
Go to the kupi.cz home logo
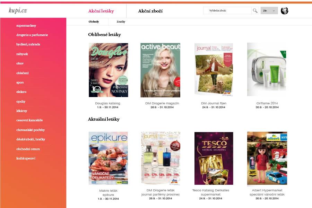click(x=18, y=10)
